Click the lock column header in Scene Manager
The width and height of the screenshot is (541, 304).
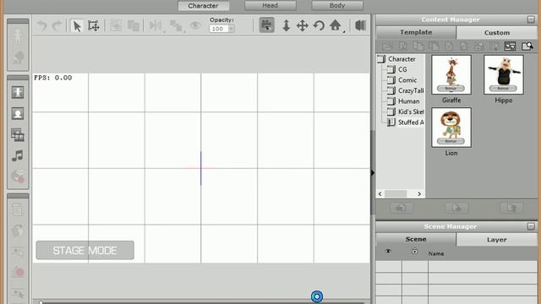click(x=415, y=252)
